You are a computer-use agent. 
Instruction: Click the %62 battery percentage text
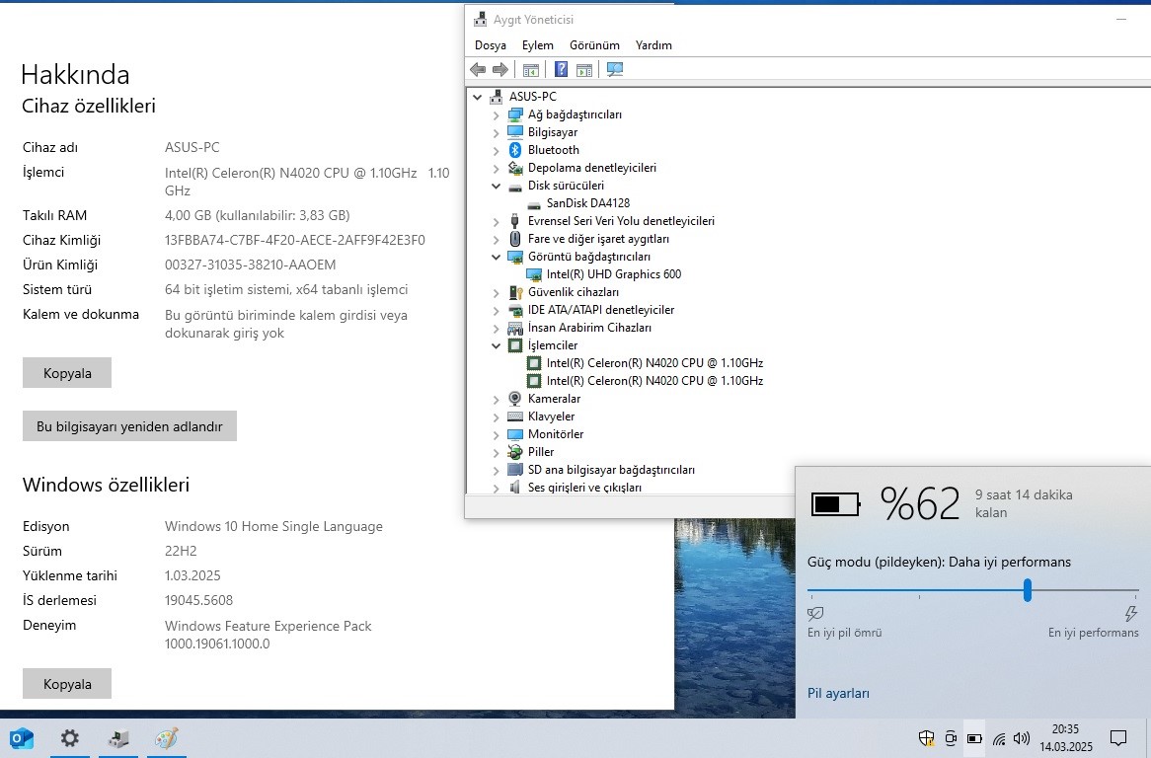pyautogui.click(x=920, y=503)
